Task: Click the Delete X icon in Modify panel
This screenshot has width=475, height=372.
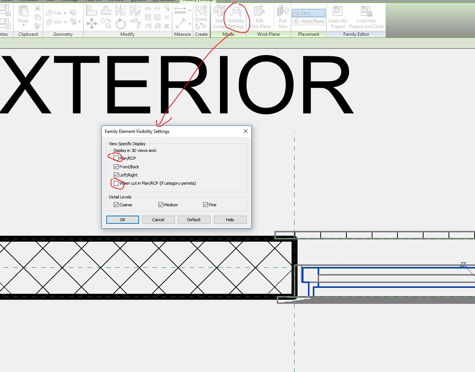Action: [167, 26]
